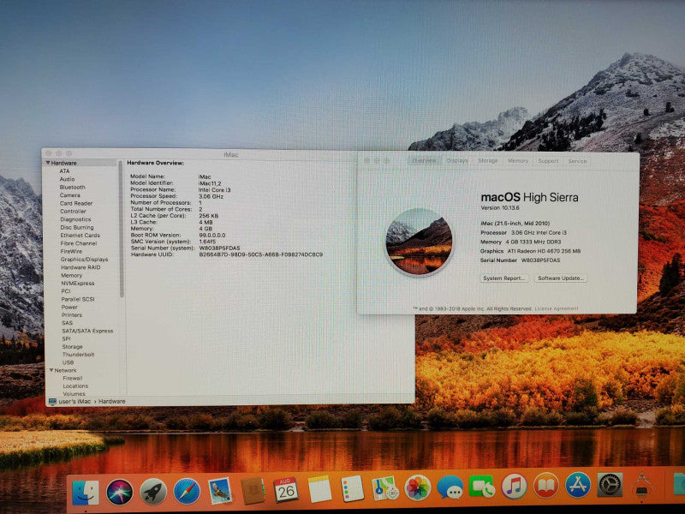This screenshot has width=685, height=514.
Task: Click sidebar scrollbar in System Information
Action: tap(122, 230)
